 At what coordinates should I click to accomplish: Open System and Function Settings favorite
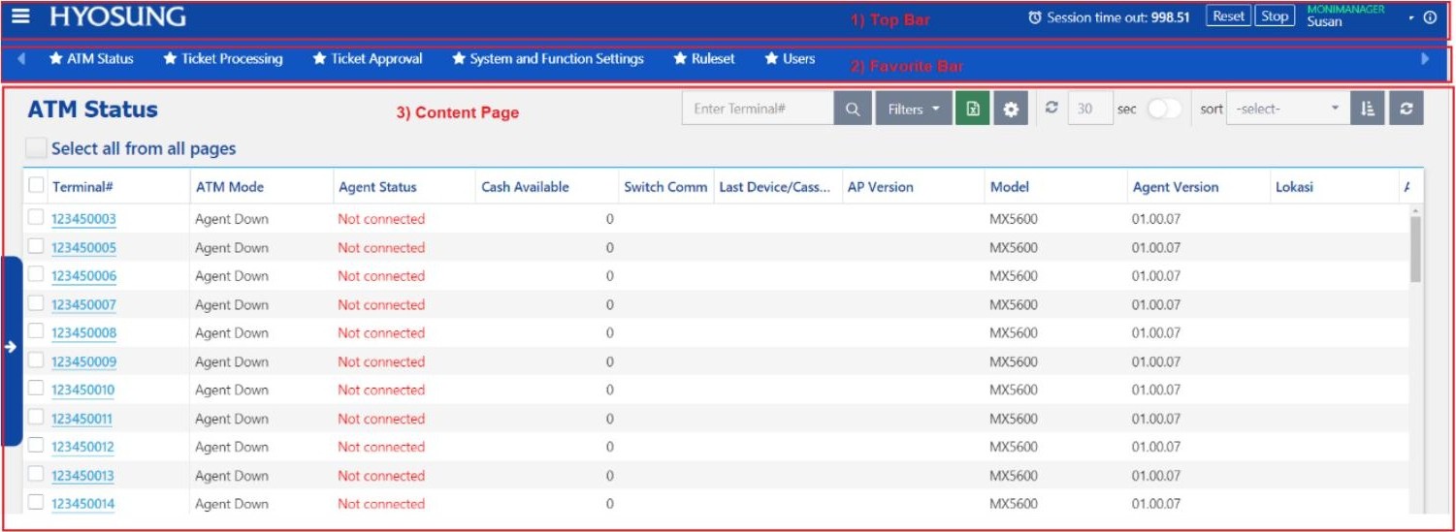point(557,59)
